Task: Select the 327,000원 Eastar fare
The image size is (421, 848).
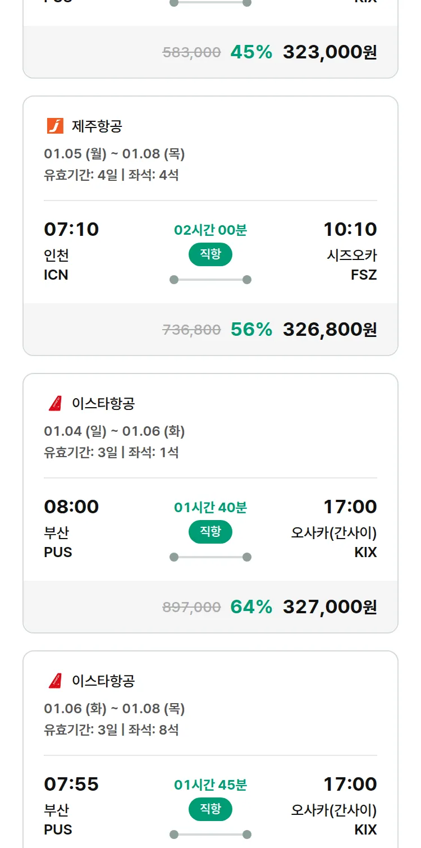Action: click(330, 607)
